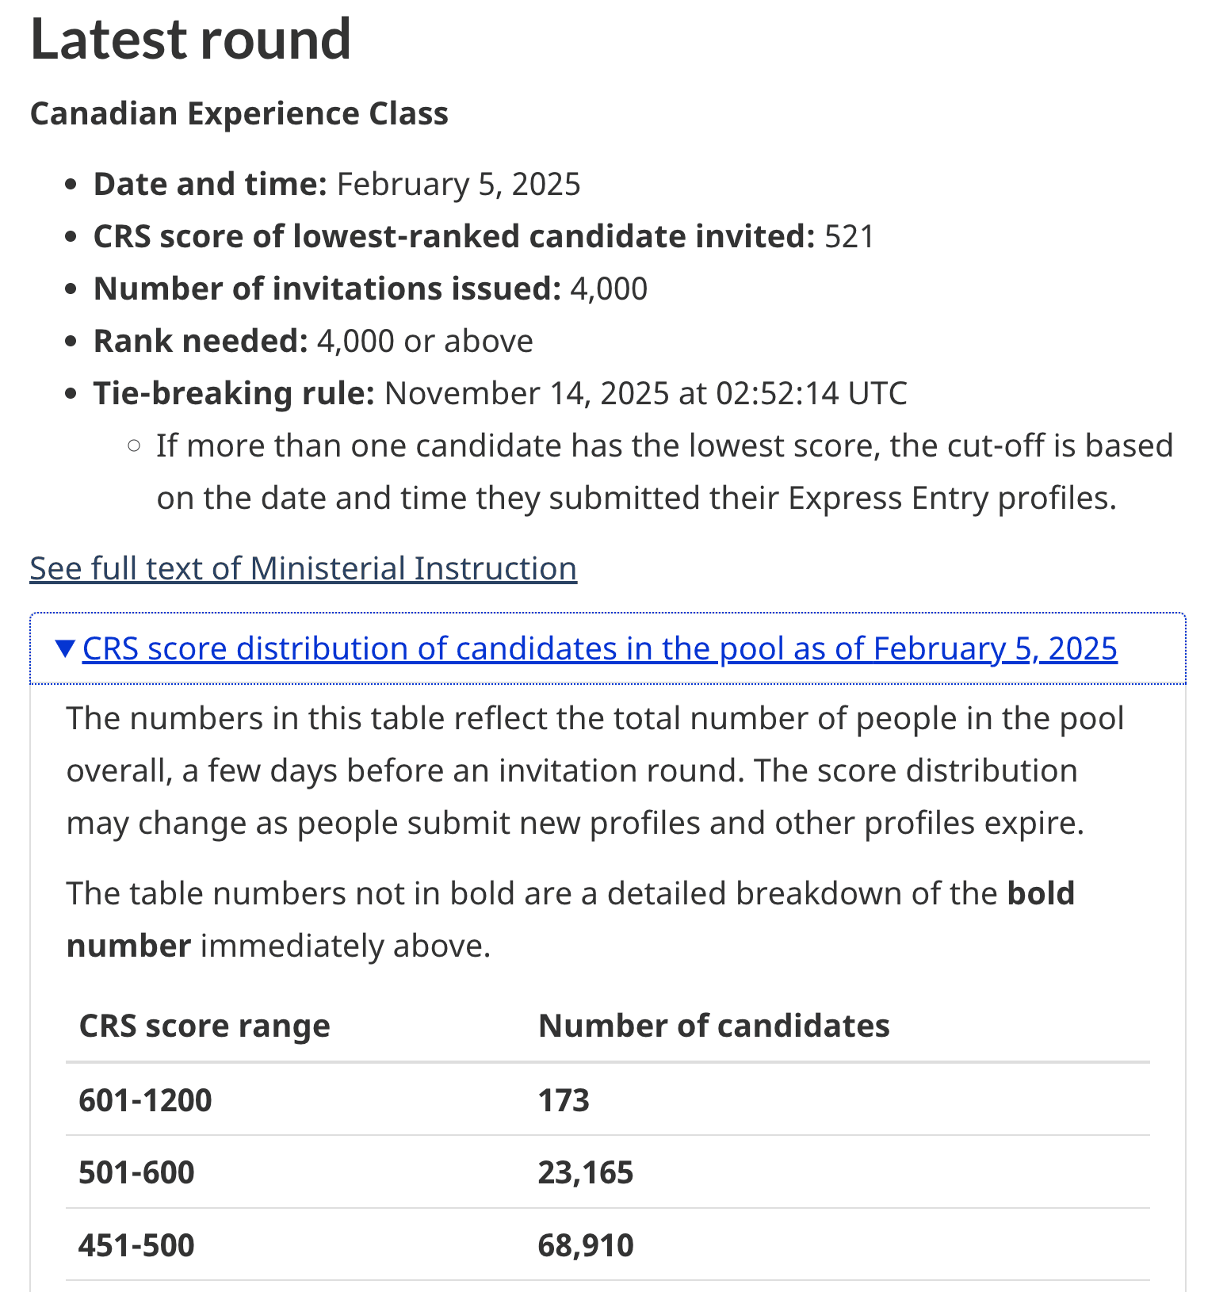
Task: Click the Date and time label
Action: 210,184
